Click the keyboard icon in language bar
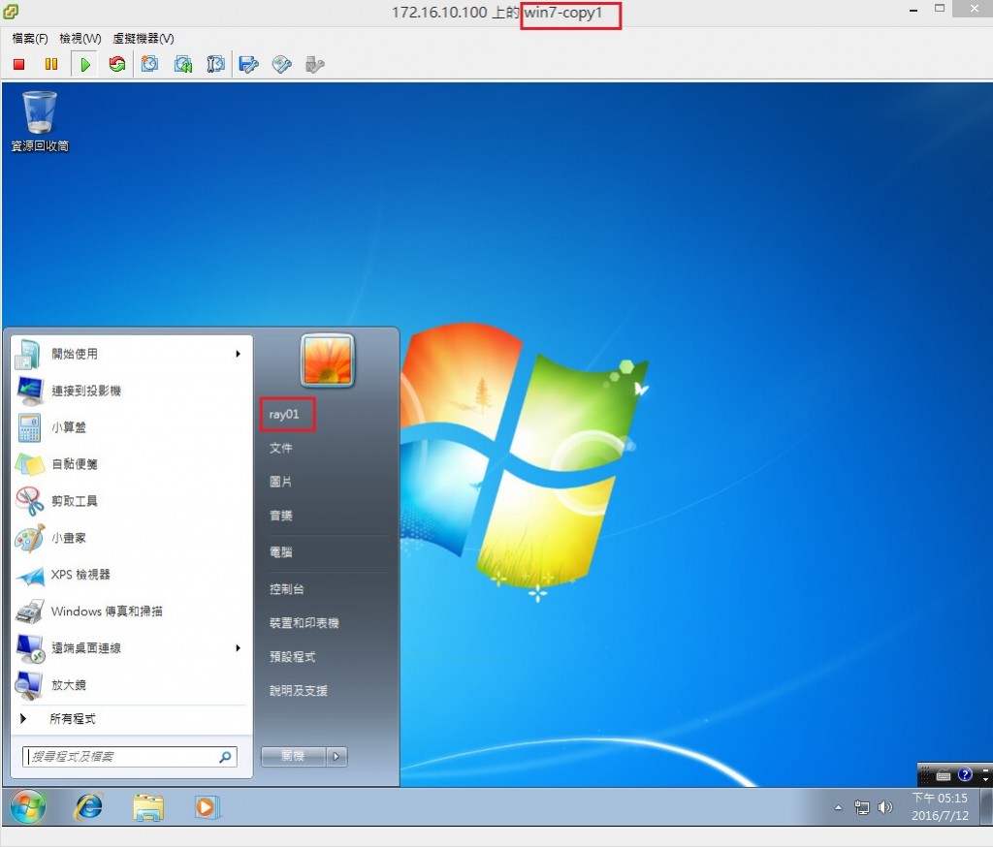 pos(944,775)
